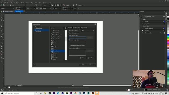Click the View All button
The width and height of the screenshot is (169, 95).
click(x=90, y=58)
